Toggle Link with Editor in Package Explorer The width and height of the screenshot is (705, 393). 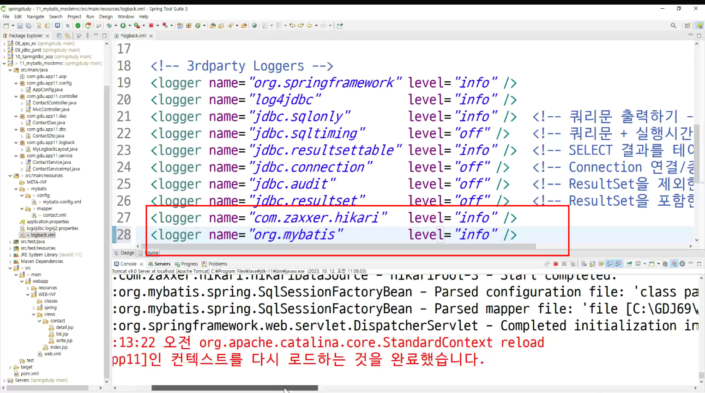coord(67,36)
